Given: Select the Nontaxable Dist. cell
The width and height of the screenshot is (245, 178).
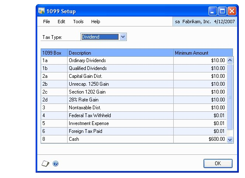Looking at the screenshot, I should coord(120,108).
